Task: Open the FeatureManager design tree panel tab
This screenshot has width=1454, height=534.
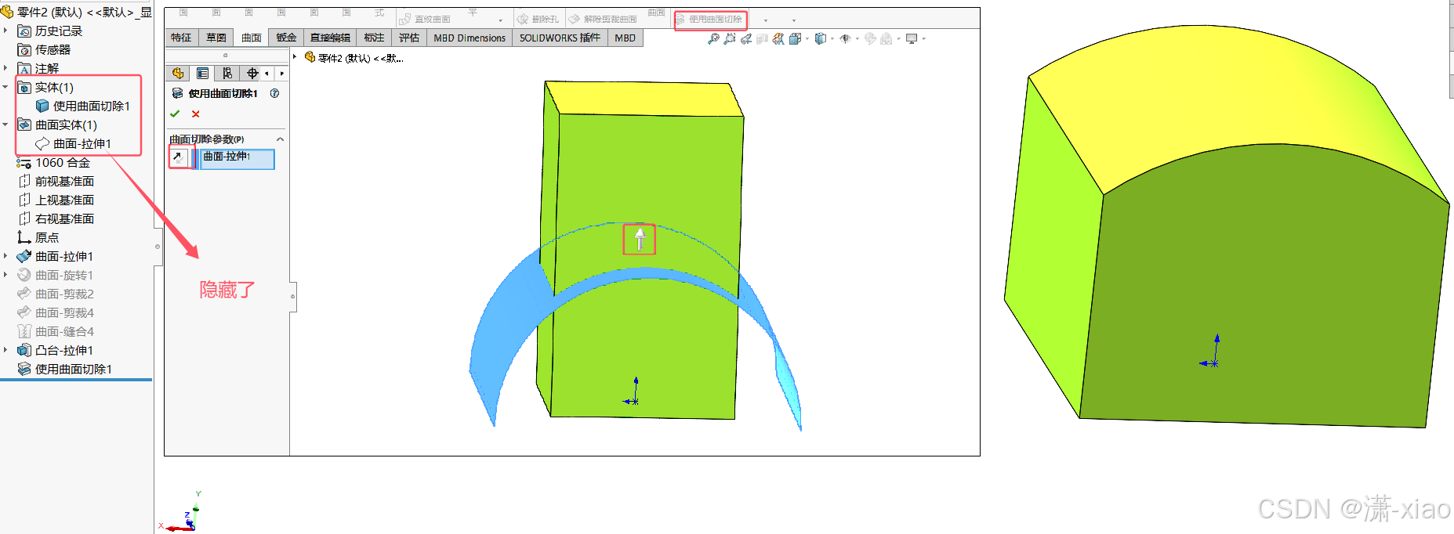Action: click(x=178, y=74)
